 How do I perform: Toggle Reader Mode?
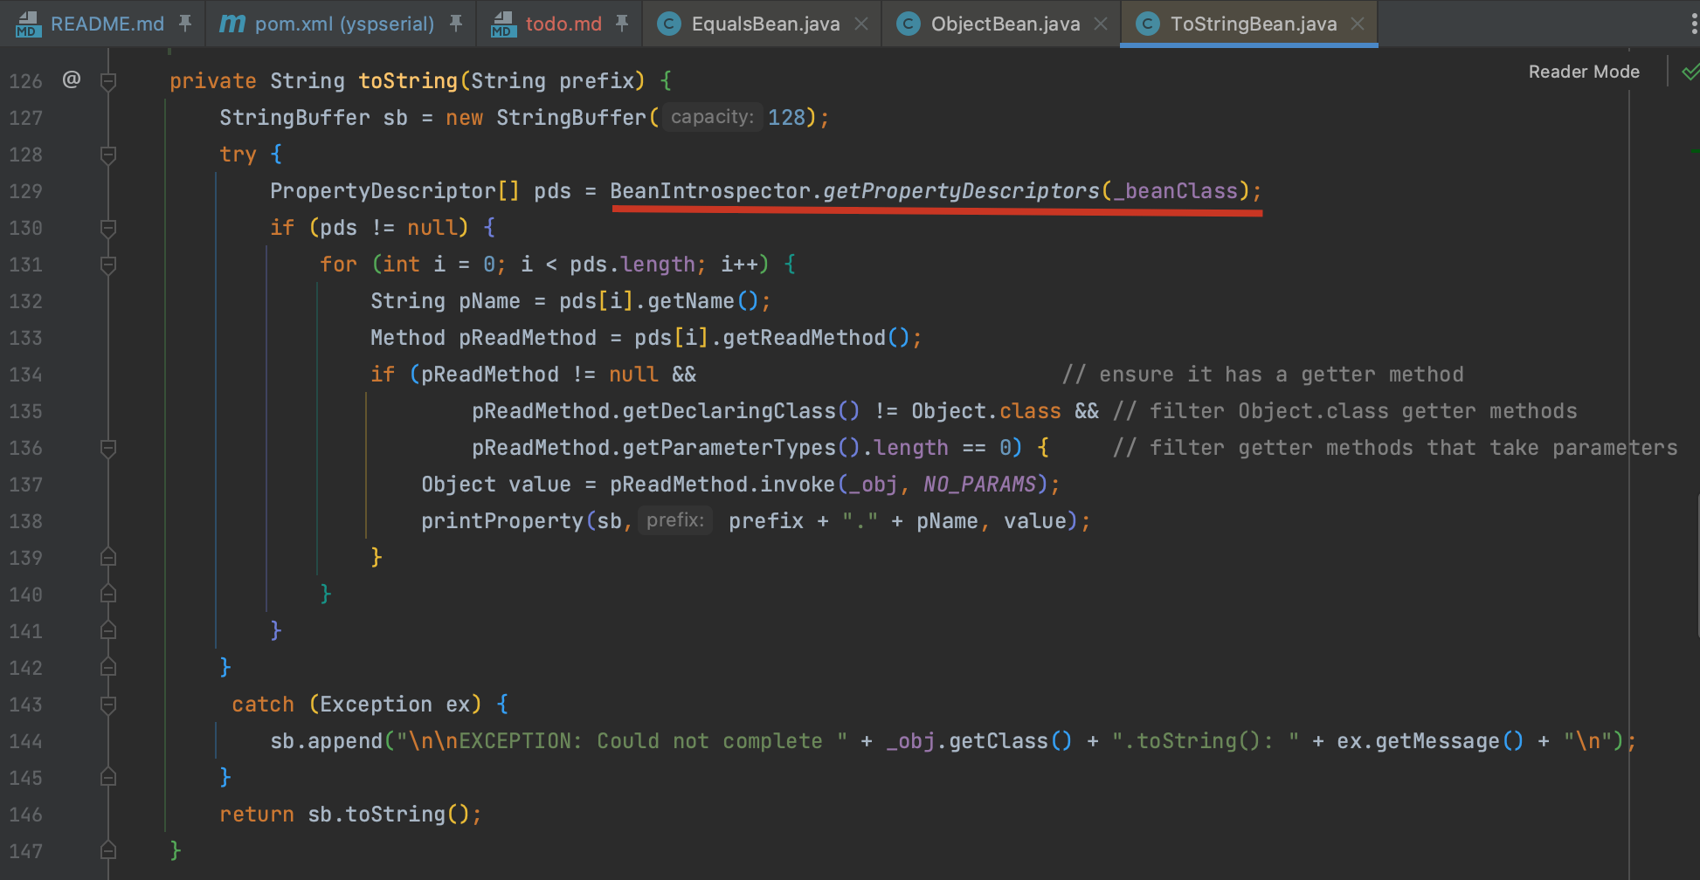[1584, 72]
